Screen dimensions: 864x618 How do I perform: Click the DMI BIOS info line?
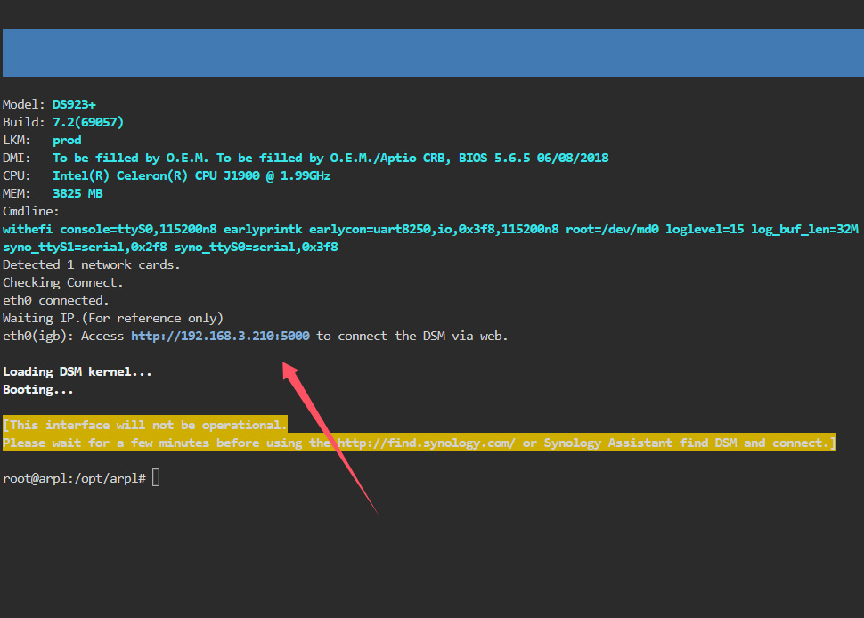pos(330,158)
